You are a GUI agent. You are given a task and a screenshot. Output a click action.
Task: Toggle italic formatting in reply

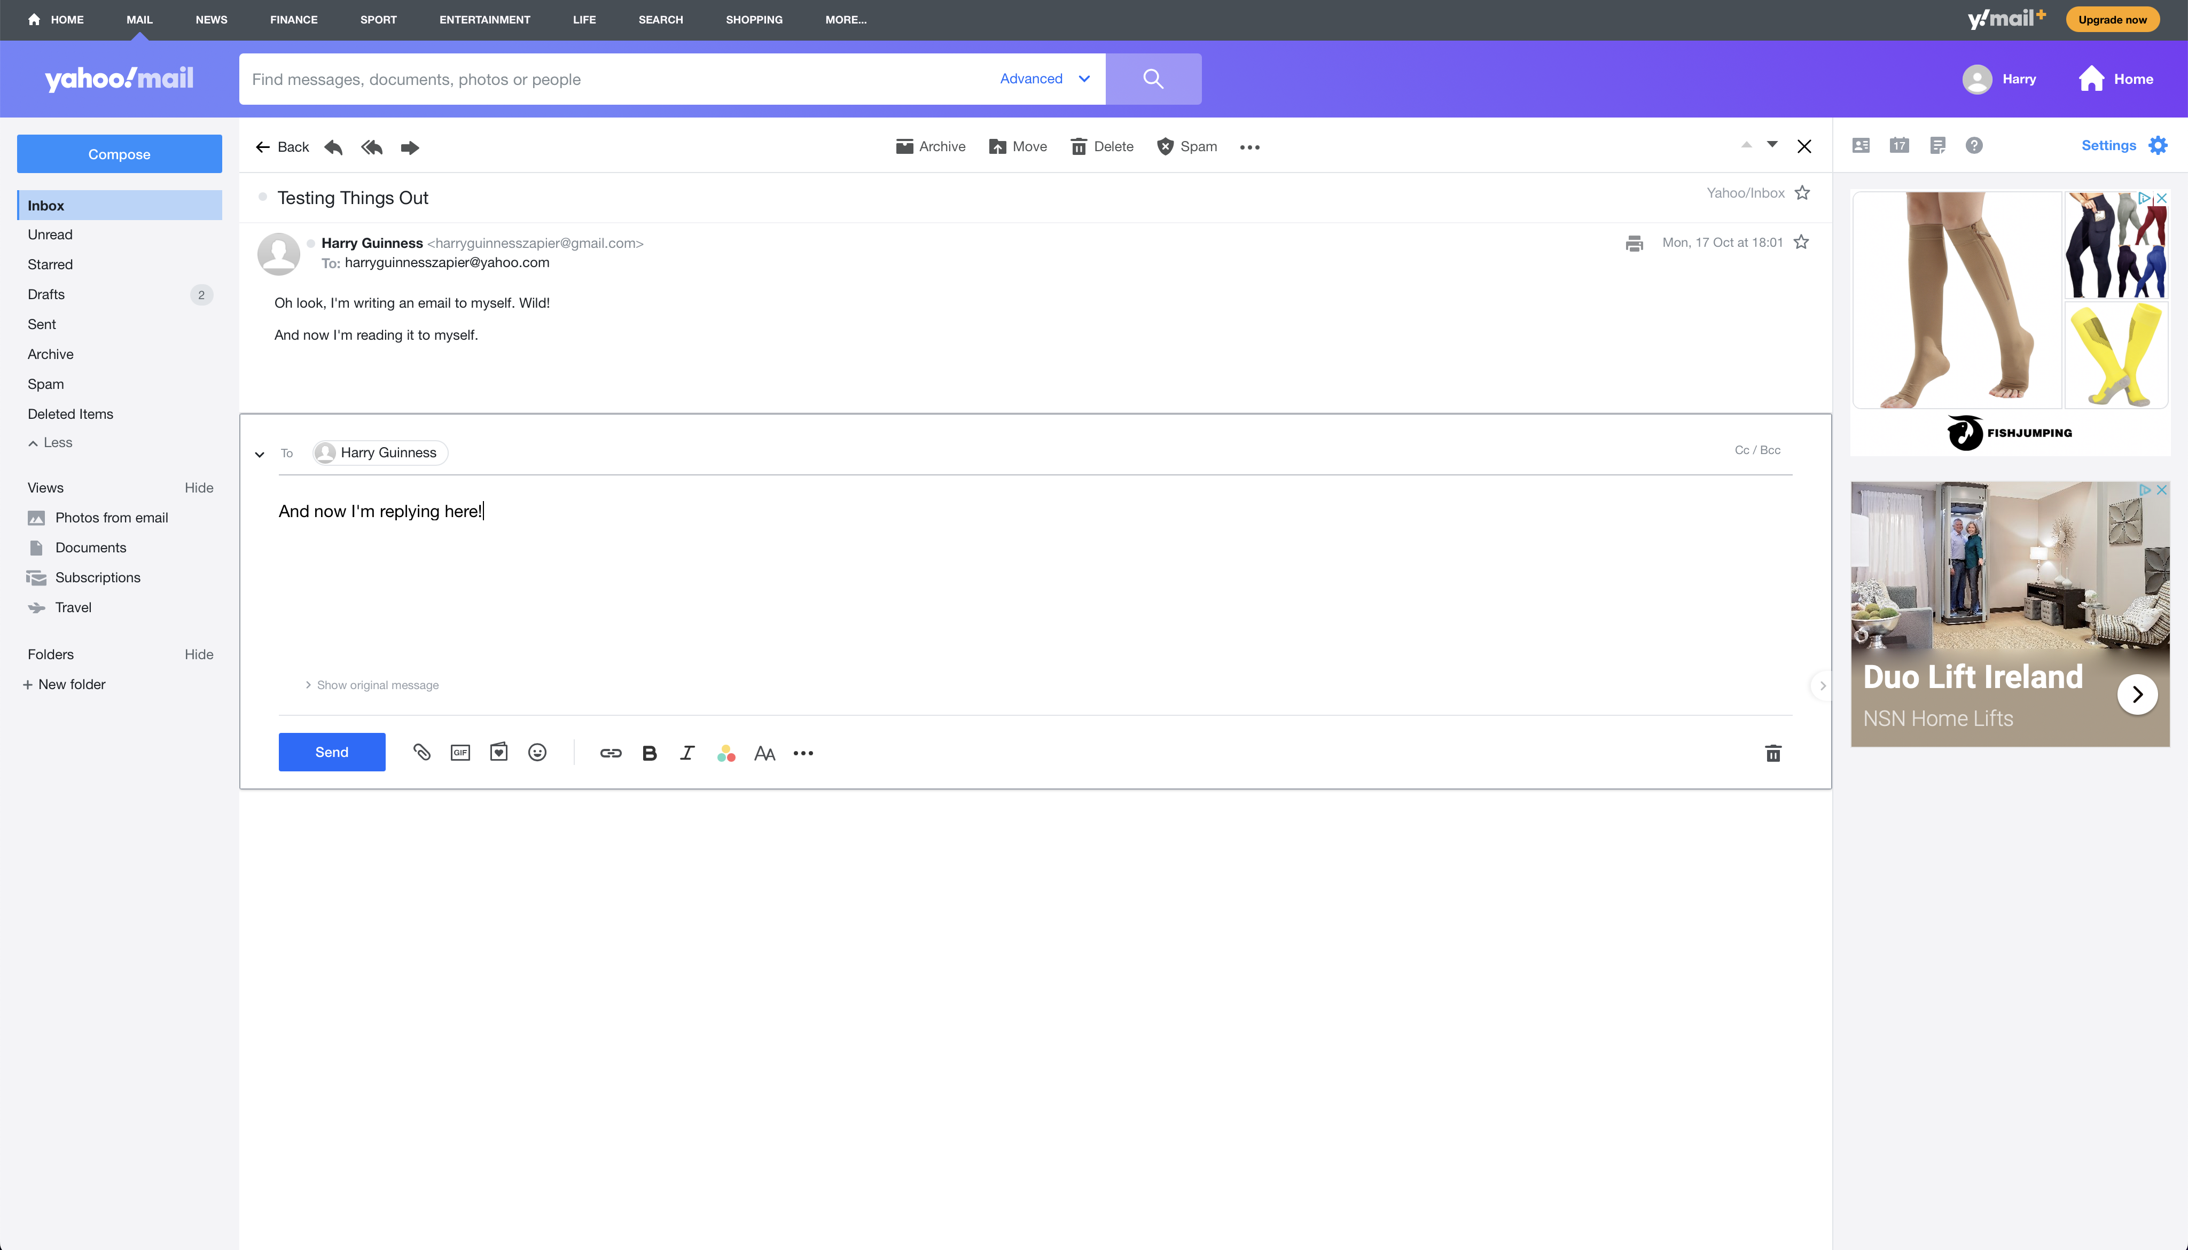[687, 753]
